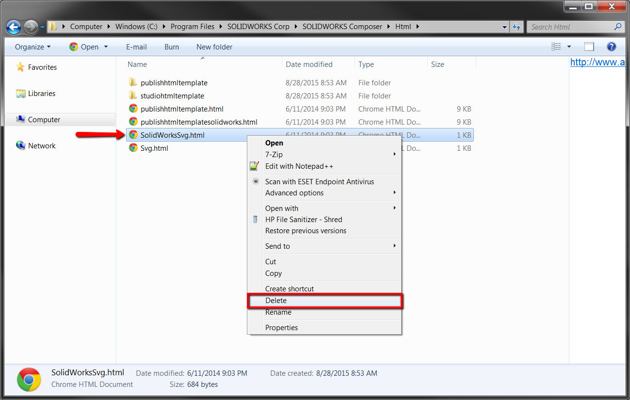Click the Libraries icon in sidebar
The height and width of the screenshot is (400, 630).
[20, 93]
